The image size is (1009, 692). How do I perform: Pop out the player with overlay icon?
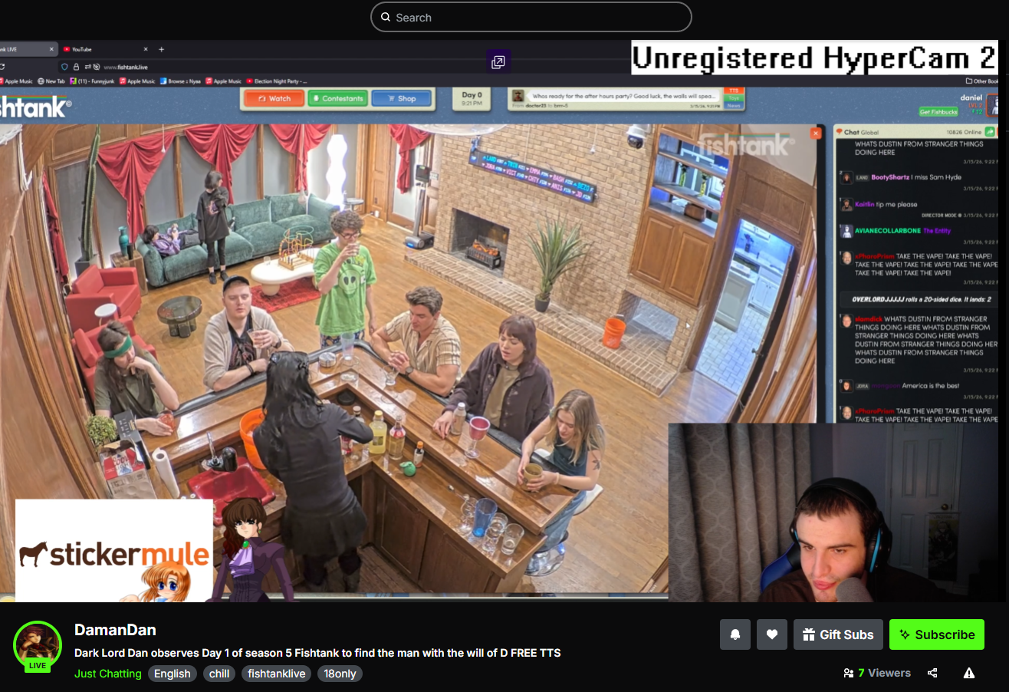pyautogui.click(x=498, y=62)
